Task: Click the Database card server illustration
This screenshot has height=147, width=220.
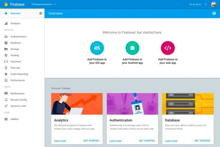Action: click(x=188, y=104)
